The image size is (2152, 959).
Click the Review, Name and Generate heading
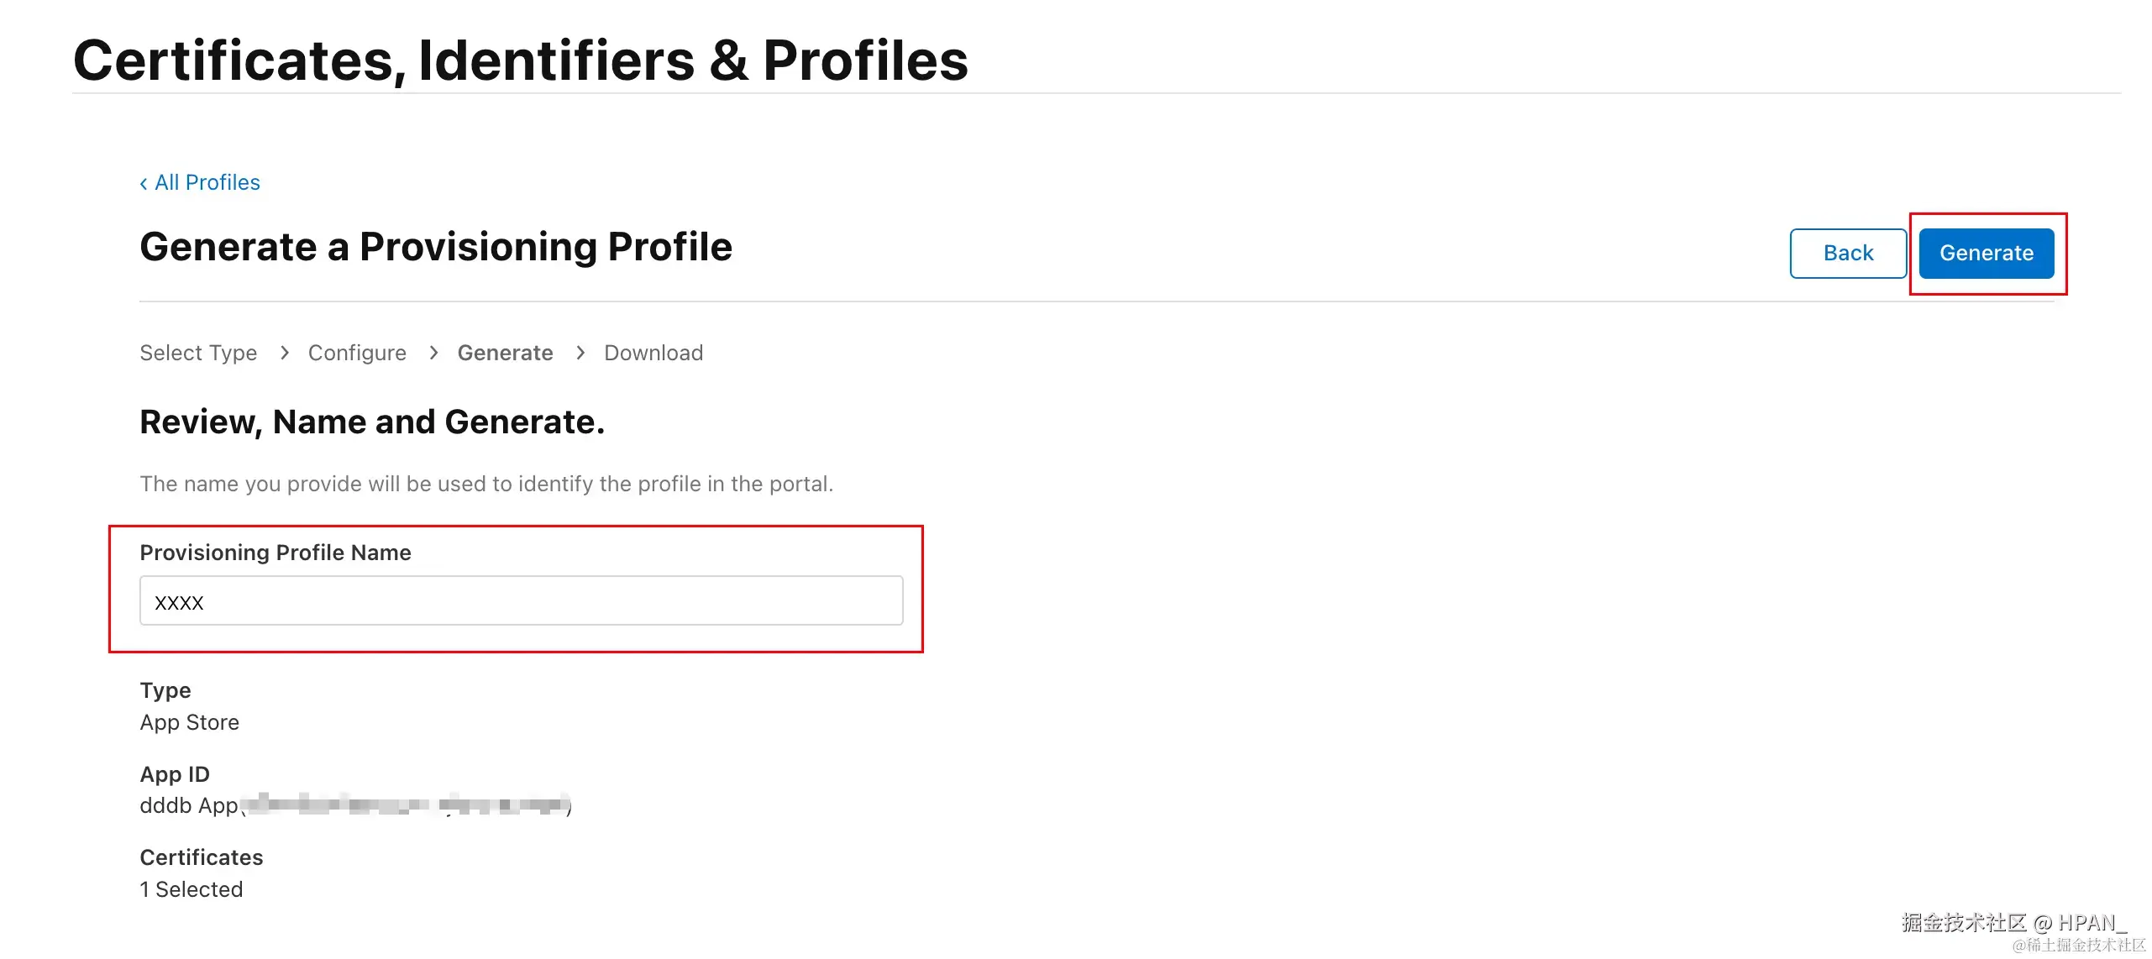coord(372,422)
